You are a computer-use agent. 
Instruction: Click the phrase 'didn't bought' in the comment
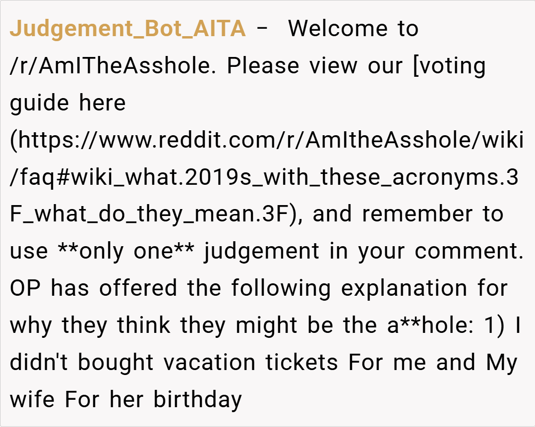click(x=82, y=363)
